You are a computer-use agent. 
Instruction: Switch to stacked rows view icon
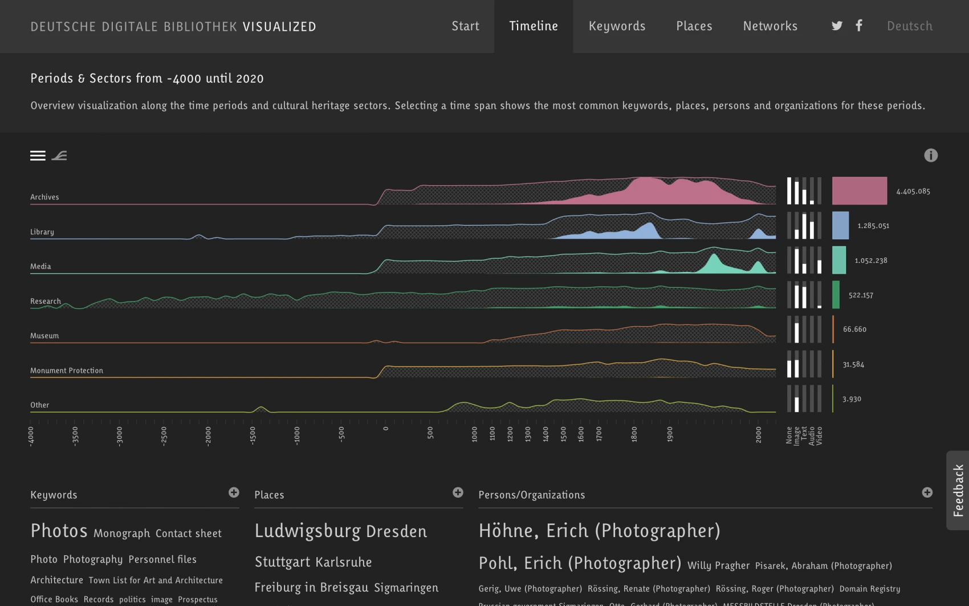click(38, 156)
